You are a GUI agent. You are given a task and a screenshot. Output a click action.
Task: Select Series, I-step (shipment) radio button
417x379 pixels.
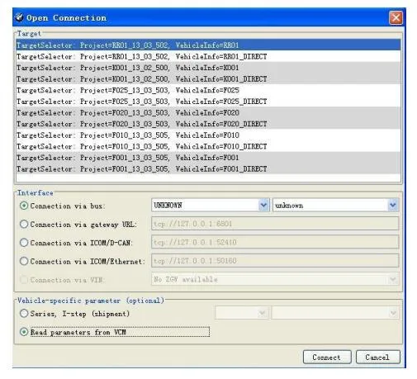(24, 313)
